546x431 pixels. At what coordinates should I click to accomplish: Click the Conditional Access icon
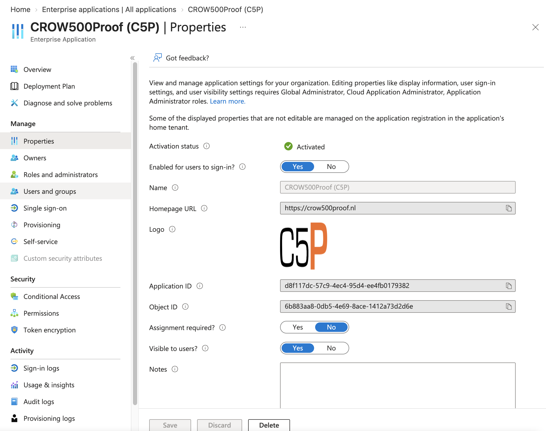14,296
